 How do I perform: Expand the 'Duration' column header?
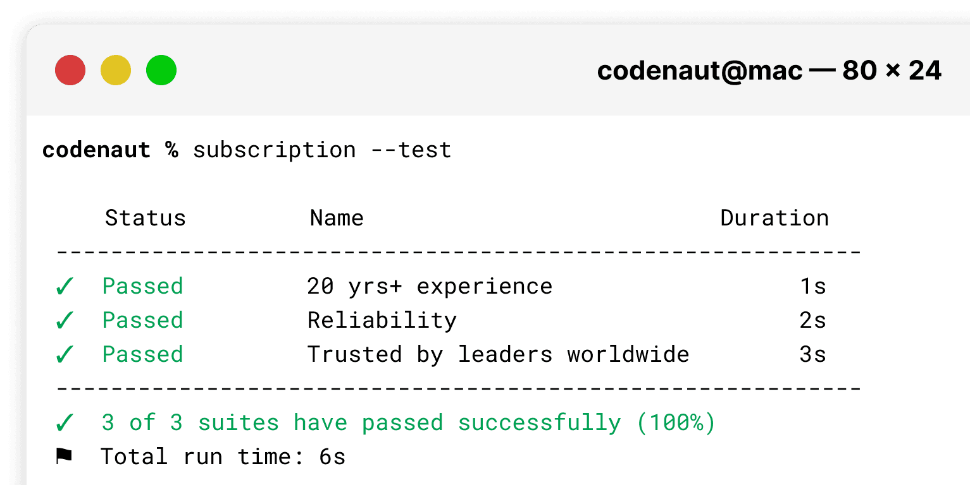(x=774, y=217)
